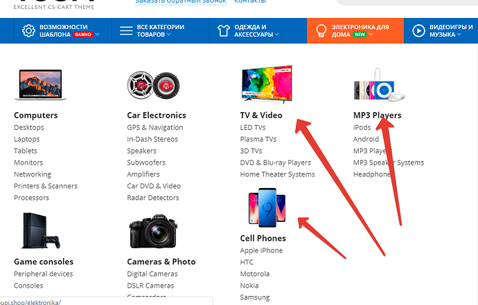
Task: Open the PlayStation console image
Action: (41, 231)
